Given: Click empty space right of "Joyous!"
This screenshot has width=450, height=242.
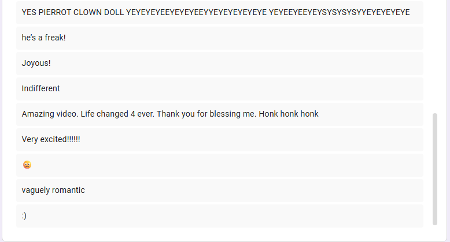Looking at the screenshot, I should [237, 63].
